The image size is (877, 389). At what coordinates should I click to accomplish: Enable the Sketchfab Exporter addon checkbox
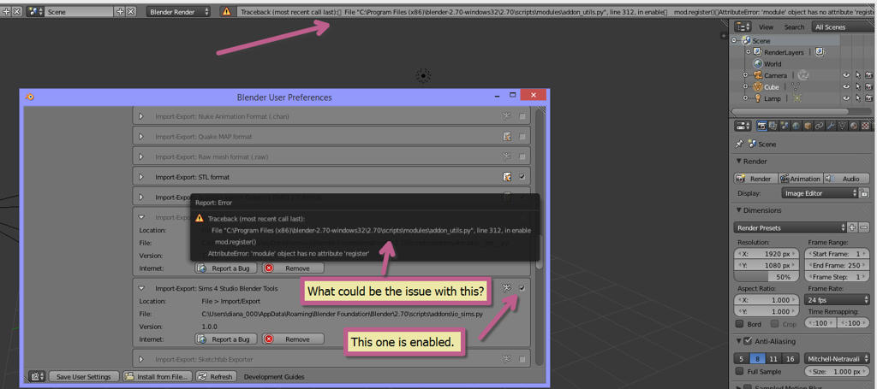[x=522, y=359]
